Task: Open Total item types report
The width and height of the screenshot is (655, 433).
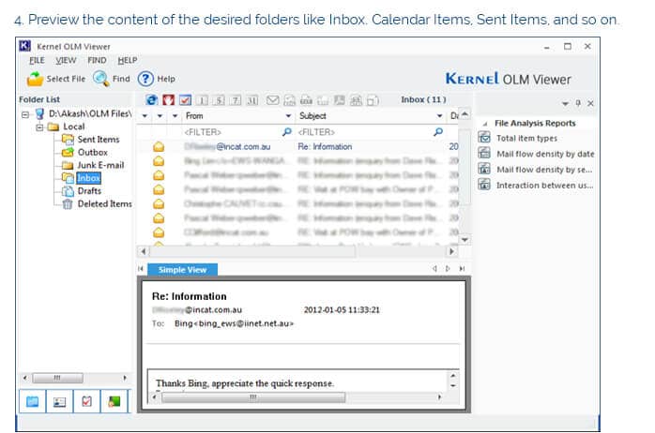Action: 526,138
